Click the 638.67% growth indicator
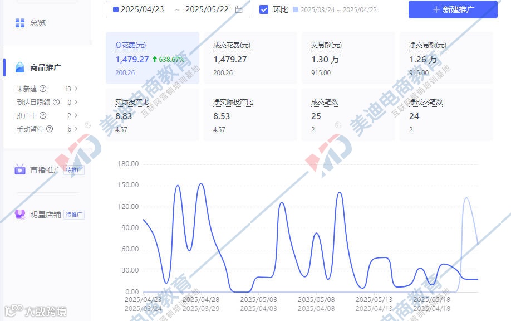 point(169,60)
